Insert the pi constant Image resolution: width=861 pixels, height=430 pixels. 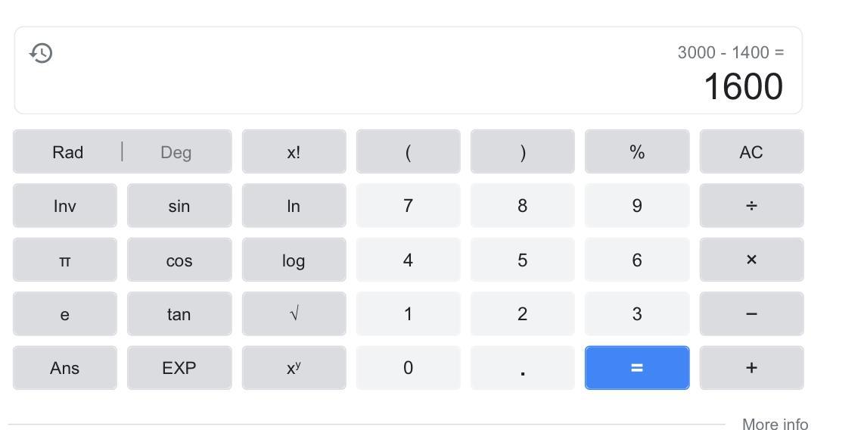65,260
